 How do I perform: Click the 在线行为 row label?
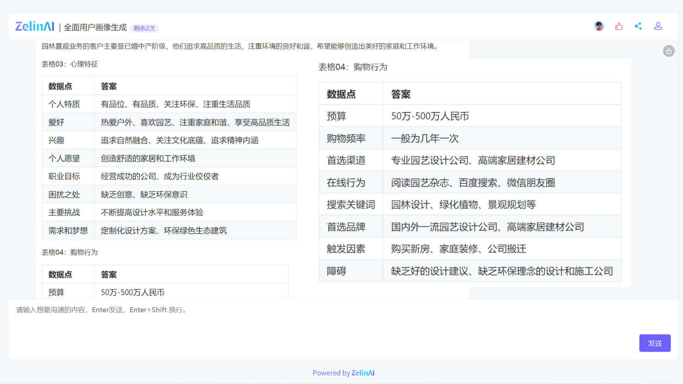click(346, 183)
